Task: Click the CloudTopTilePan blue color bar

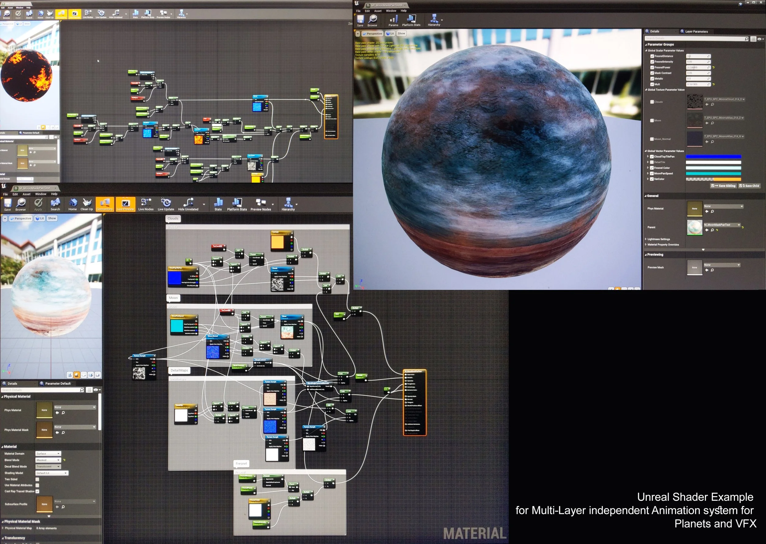Action: [x=713, y=156]
